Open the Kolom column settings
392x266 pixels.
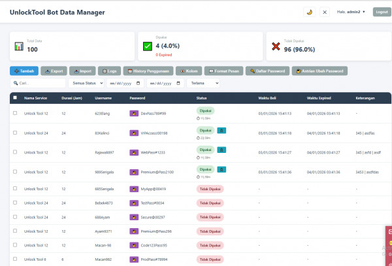189,71
